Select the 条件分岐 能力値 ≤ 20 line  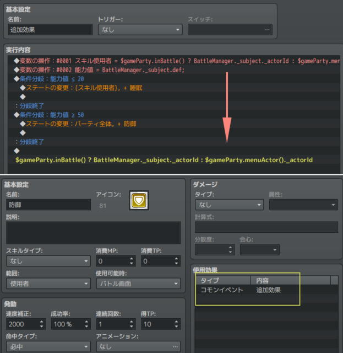(x=174, y=79)
